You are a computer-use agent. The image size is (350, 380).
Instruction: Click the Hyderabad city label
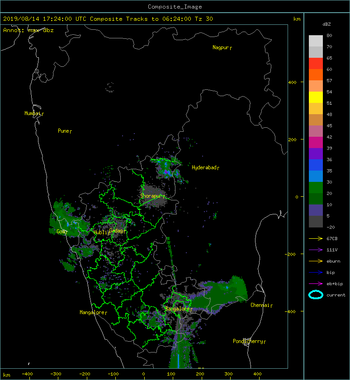point(204,167)
